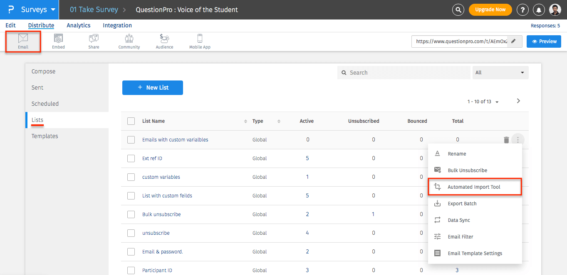This screenshot has height=275, width=567.
Task: Delete the Emails with custom variables list
Action: (506, 140)
